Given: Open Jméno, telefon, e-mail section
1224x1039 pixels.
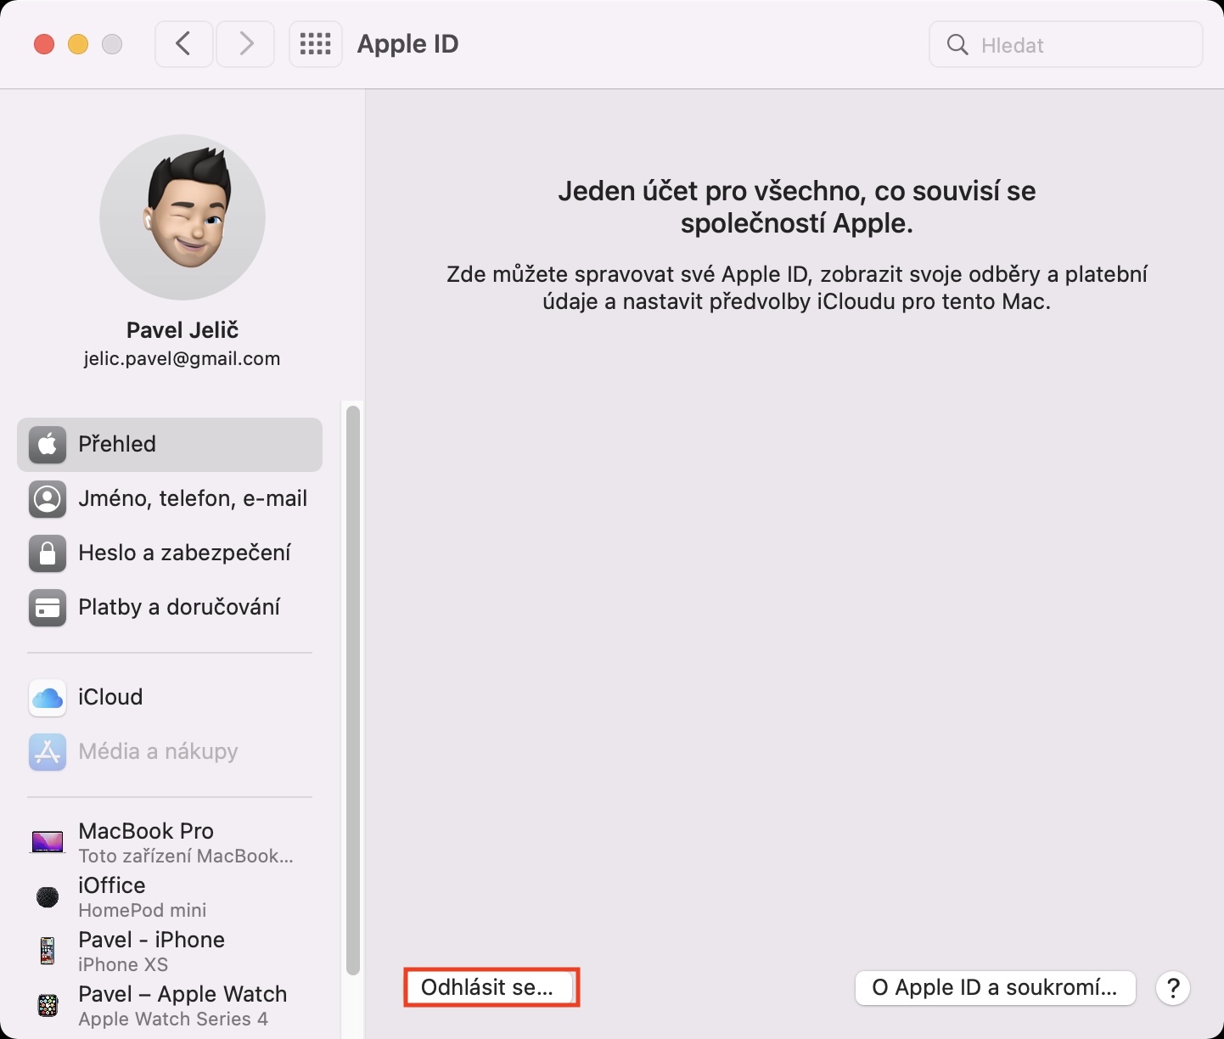Looking at the screenshot, I should [170, 499].
